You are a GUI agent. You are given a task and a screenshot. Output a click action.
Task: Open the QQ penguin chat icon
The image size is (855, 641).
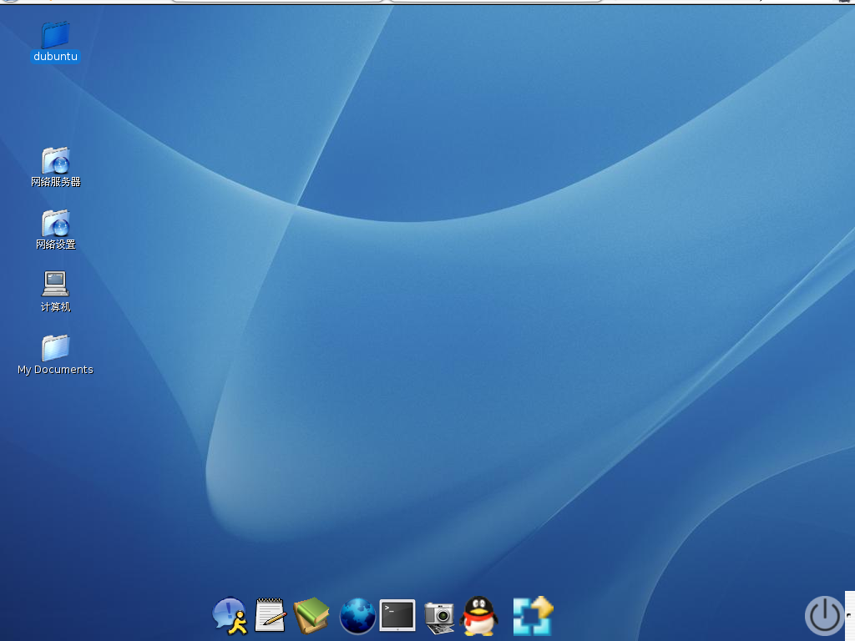coord(478,616)
